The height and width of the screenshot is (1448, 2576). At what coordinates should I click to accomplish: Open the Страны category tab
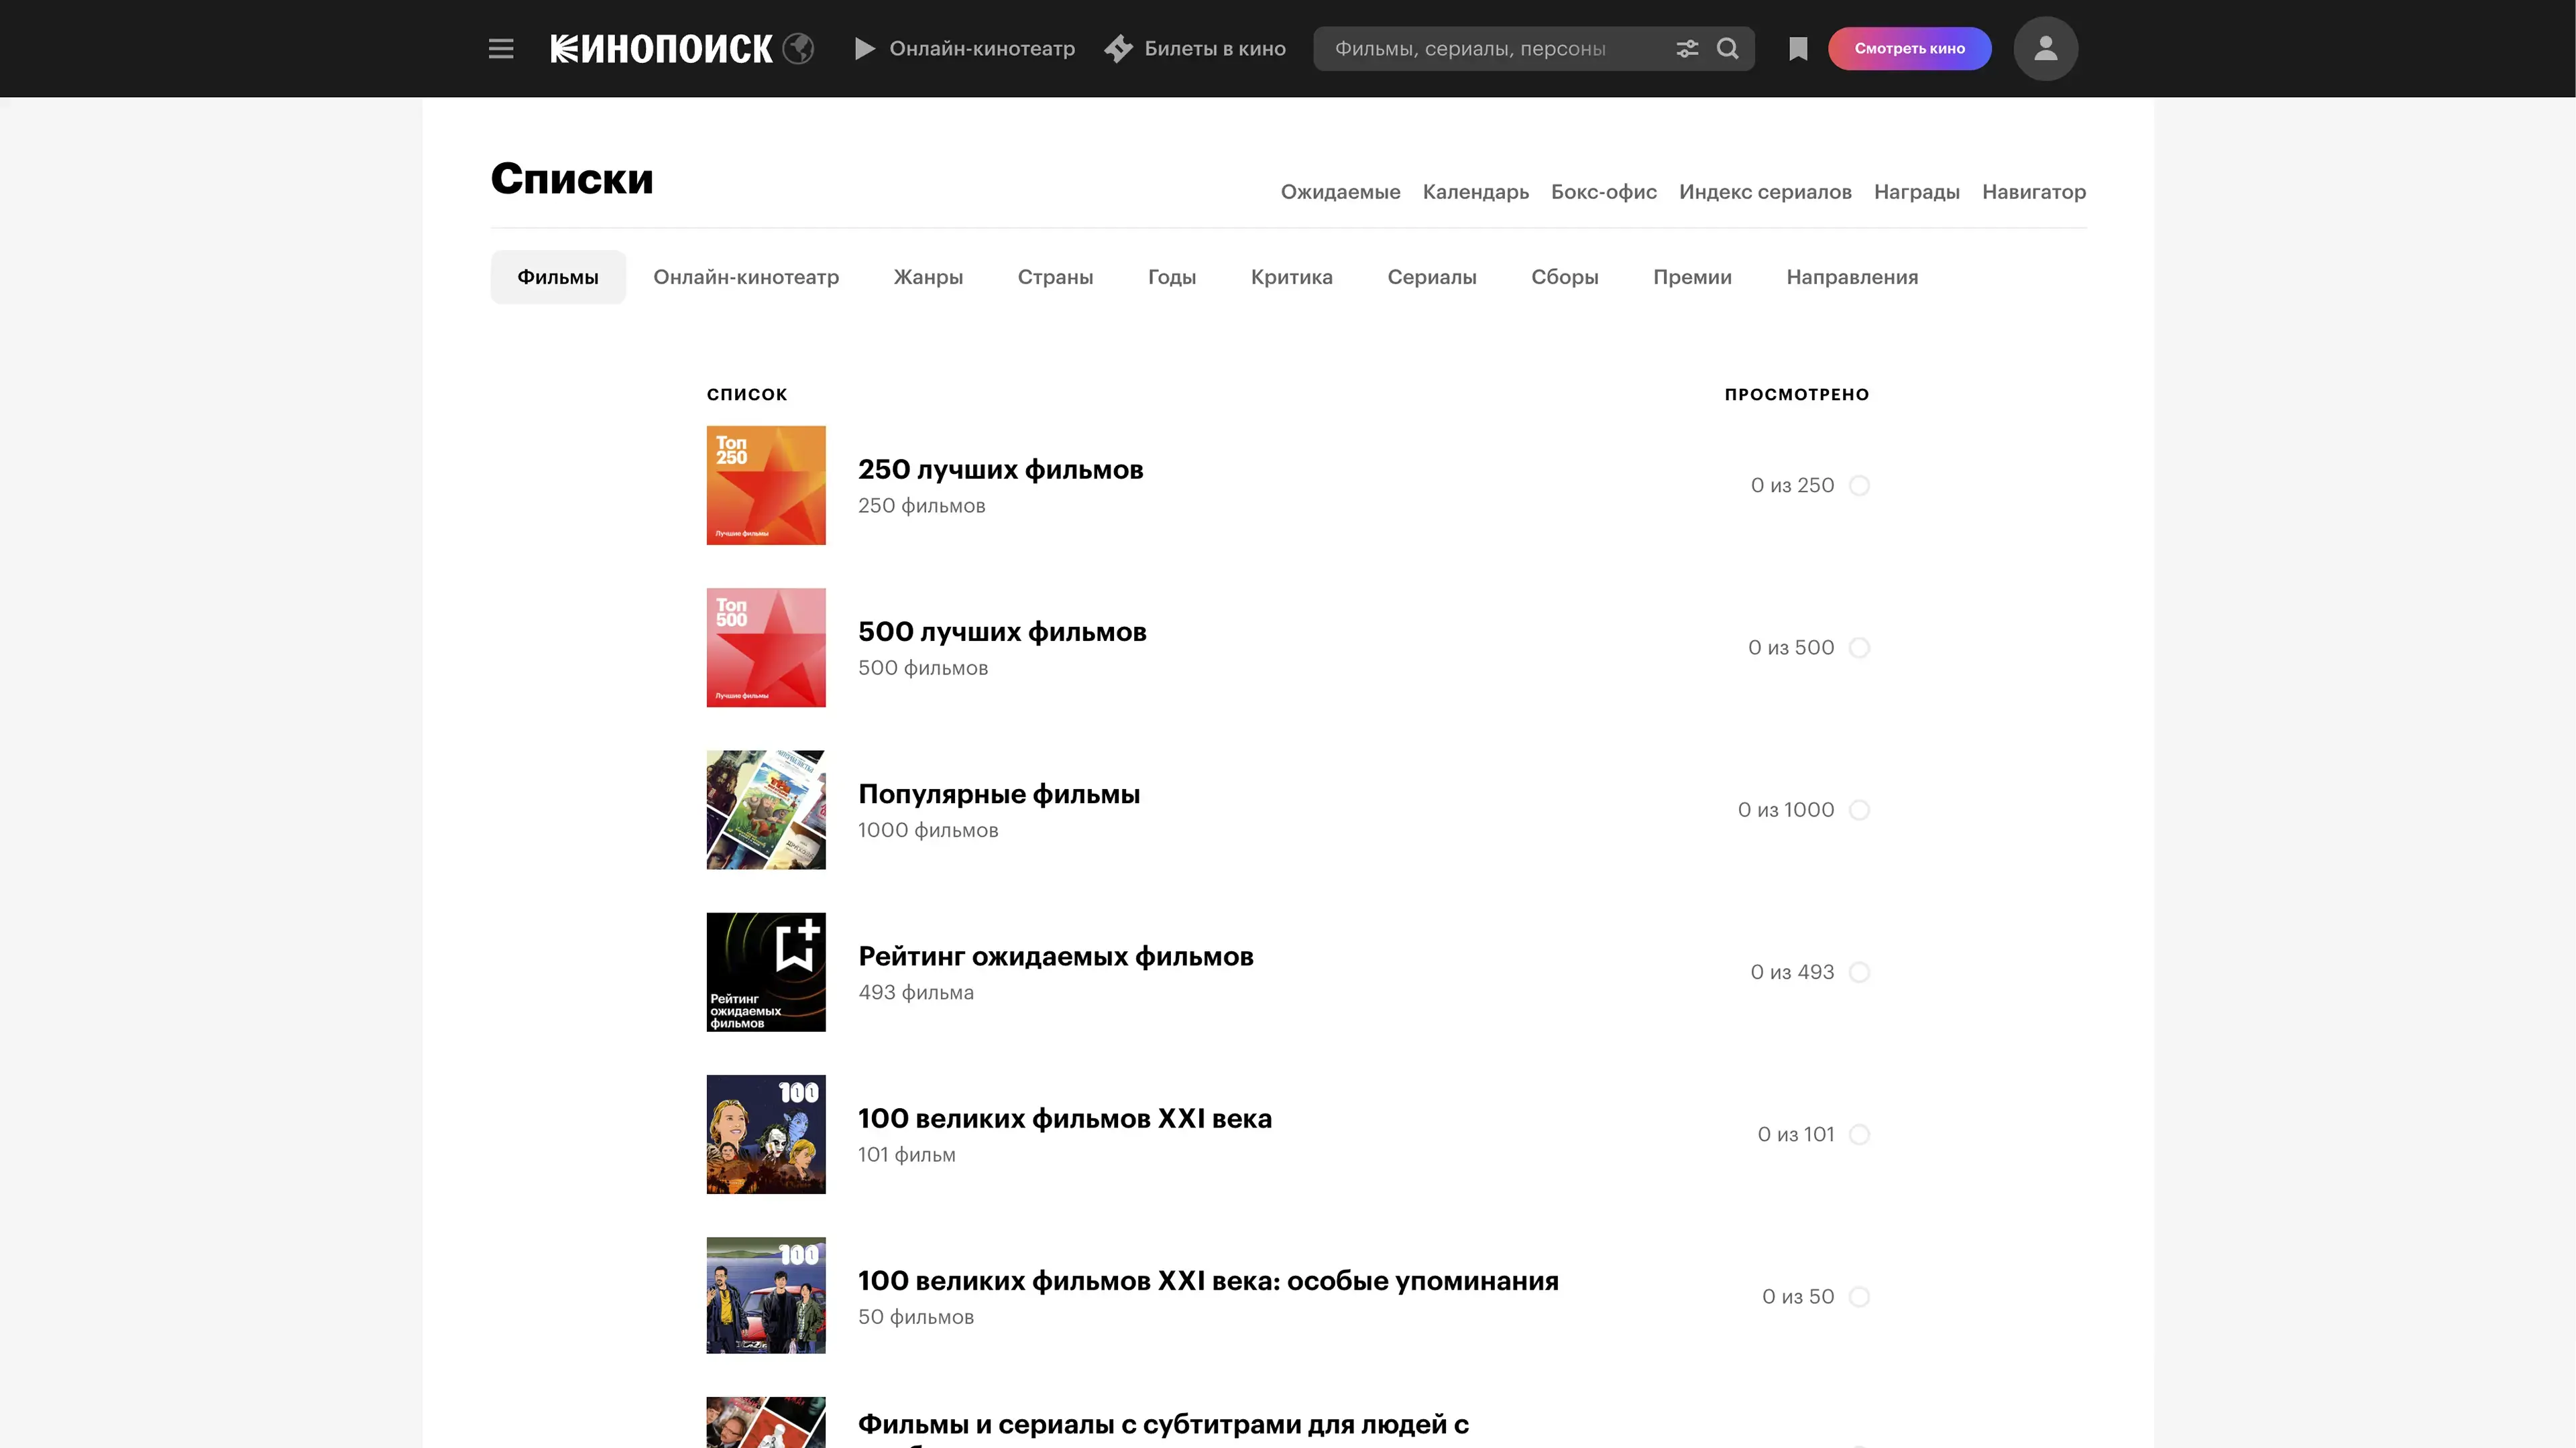[x=1055, y=277]
